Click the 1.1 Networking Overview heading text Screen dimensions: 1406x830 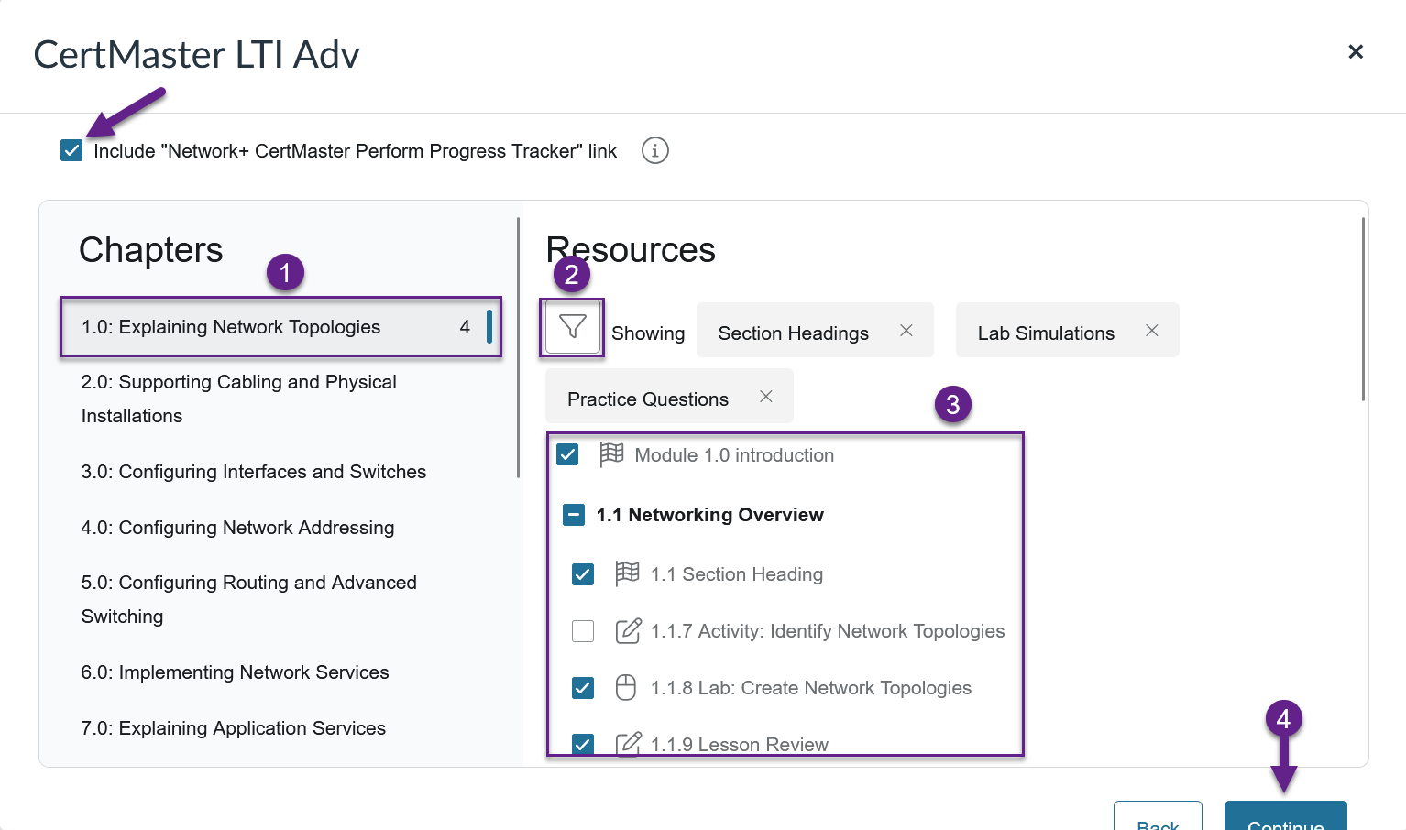pyautogui.click(x=710, y=515)
